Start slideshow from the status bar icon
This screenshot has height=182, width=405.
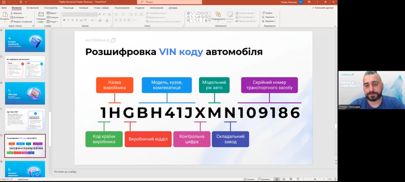(x=298, y=179)
